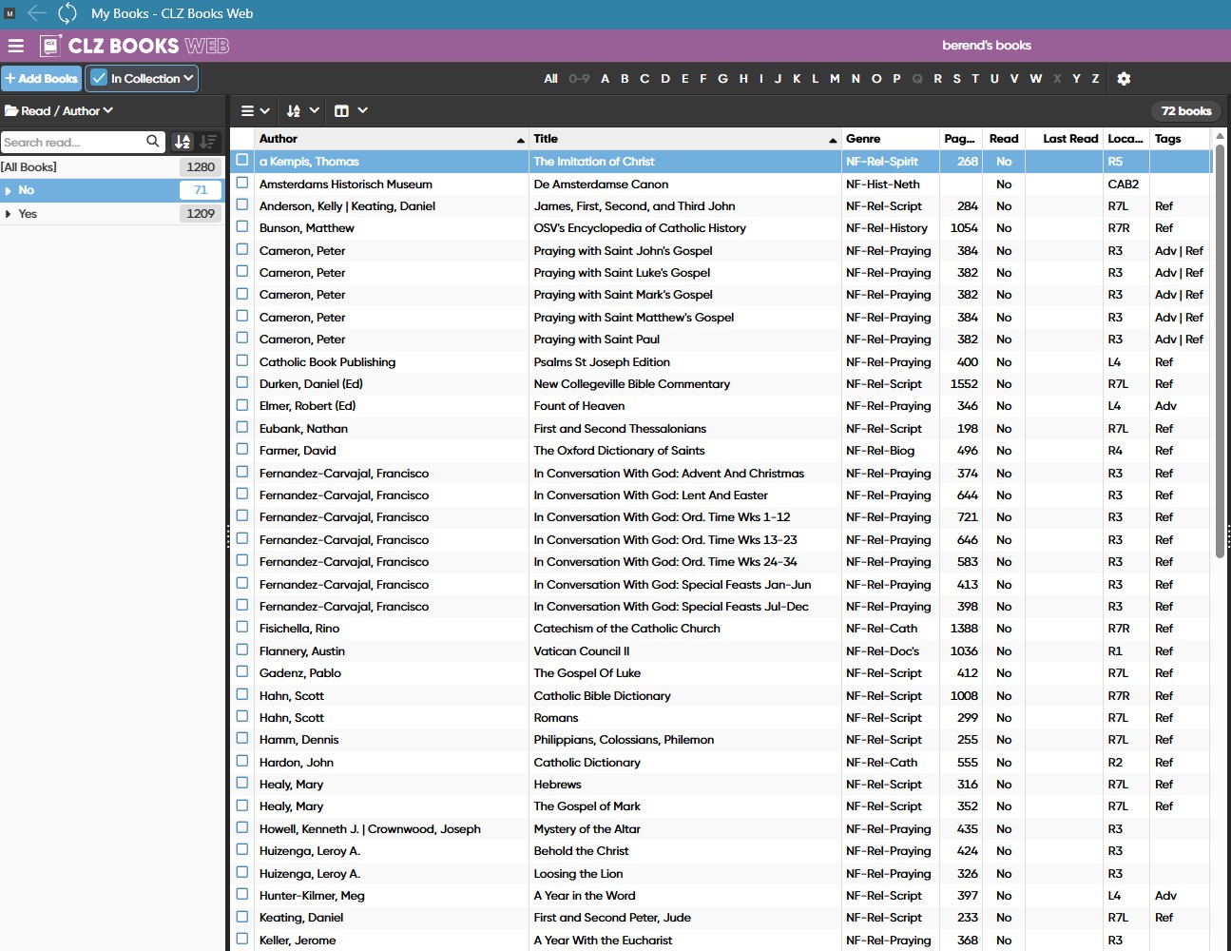Viewport: 1231px width, 951px height.
Task: Open the In Collection status dropdown
Action: pos(142,79)
